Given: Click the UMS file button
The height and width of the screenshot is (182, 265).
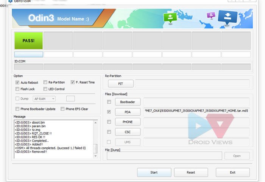Looking at the screenshot, I should click(x=128, y=142).
